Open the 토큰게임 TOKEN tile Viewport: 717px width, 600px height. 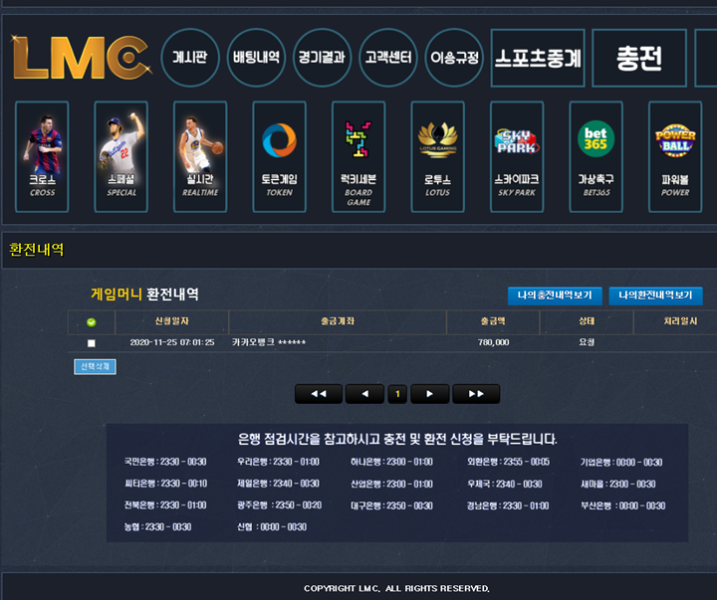[280, 157]
